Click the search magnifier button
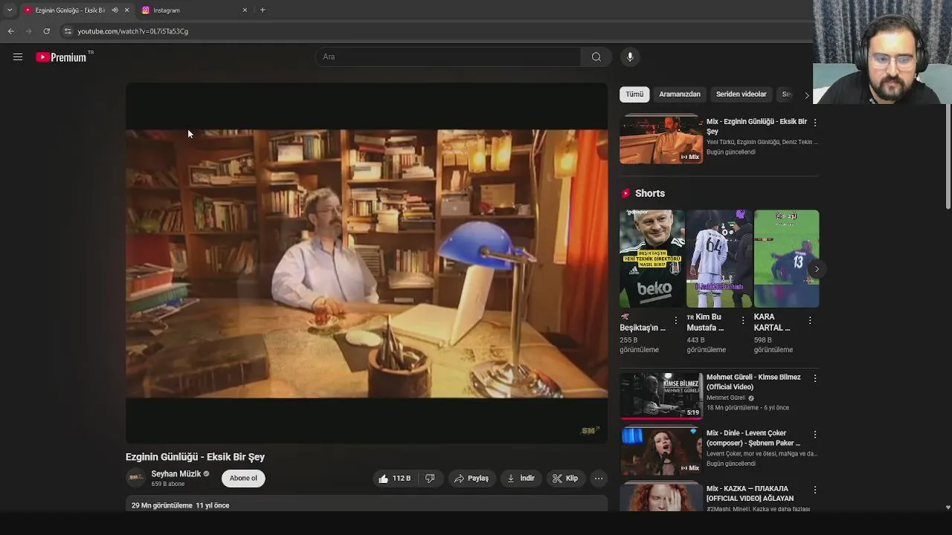The width and height of the screenshot is (952, 535). (x=596, y=57)
